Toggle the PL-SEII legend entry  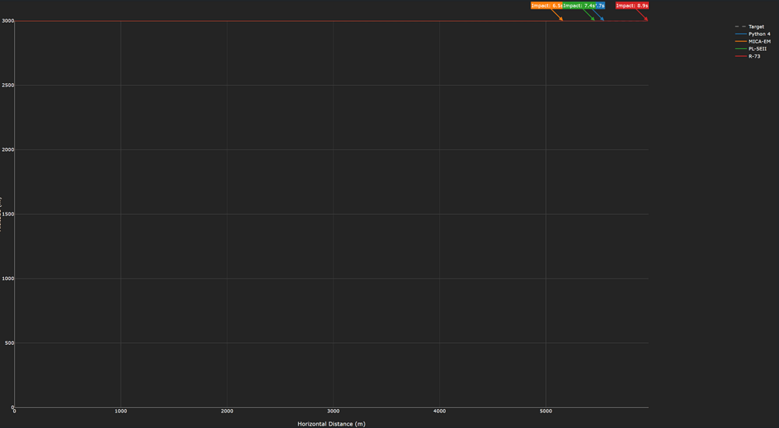pyautogui.click(x=750, y=49)
